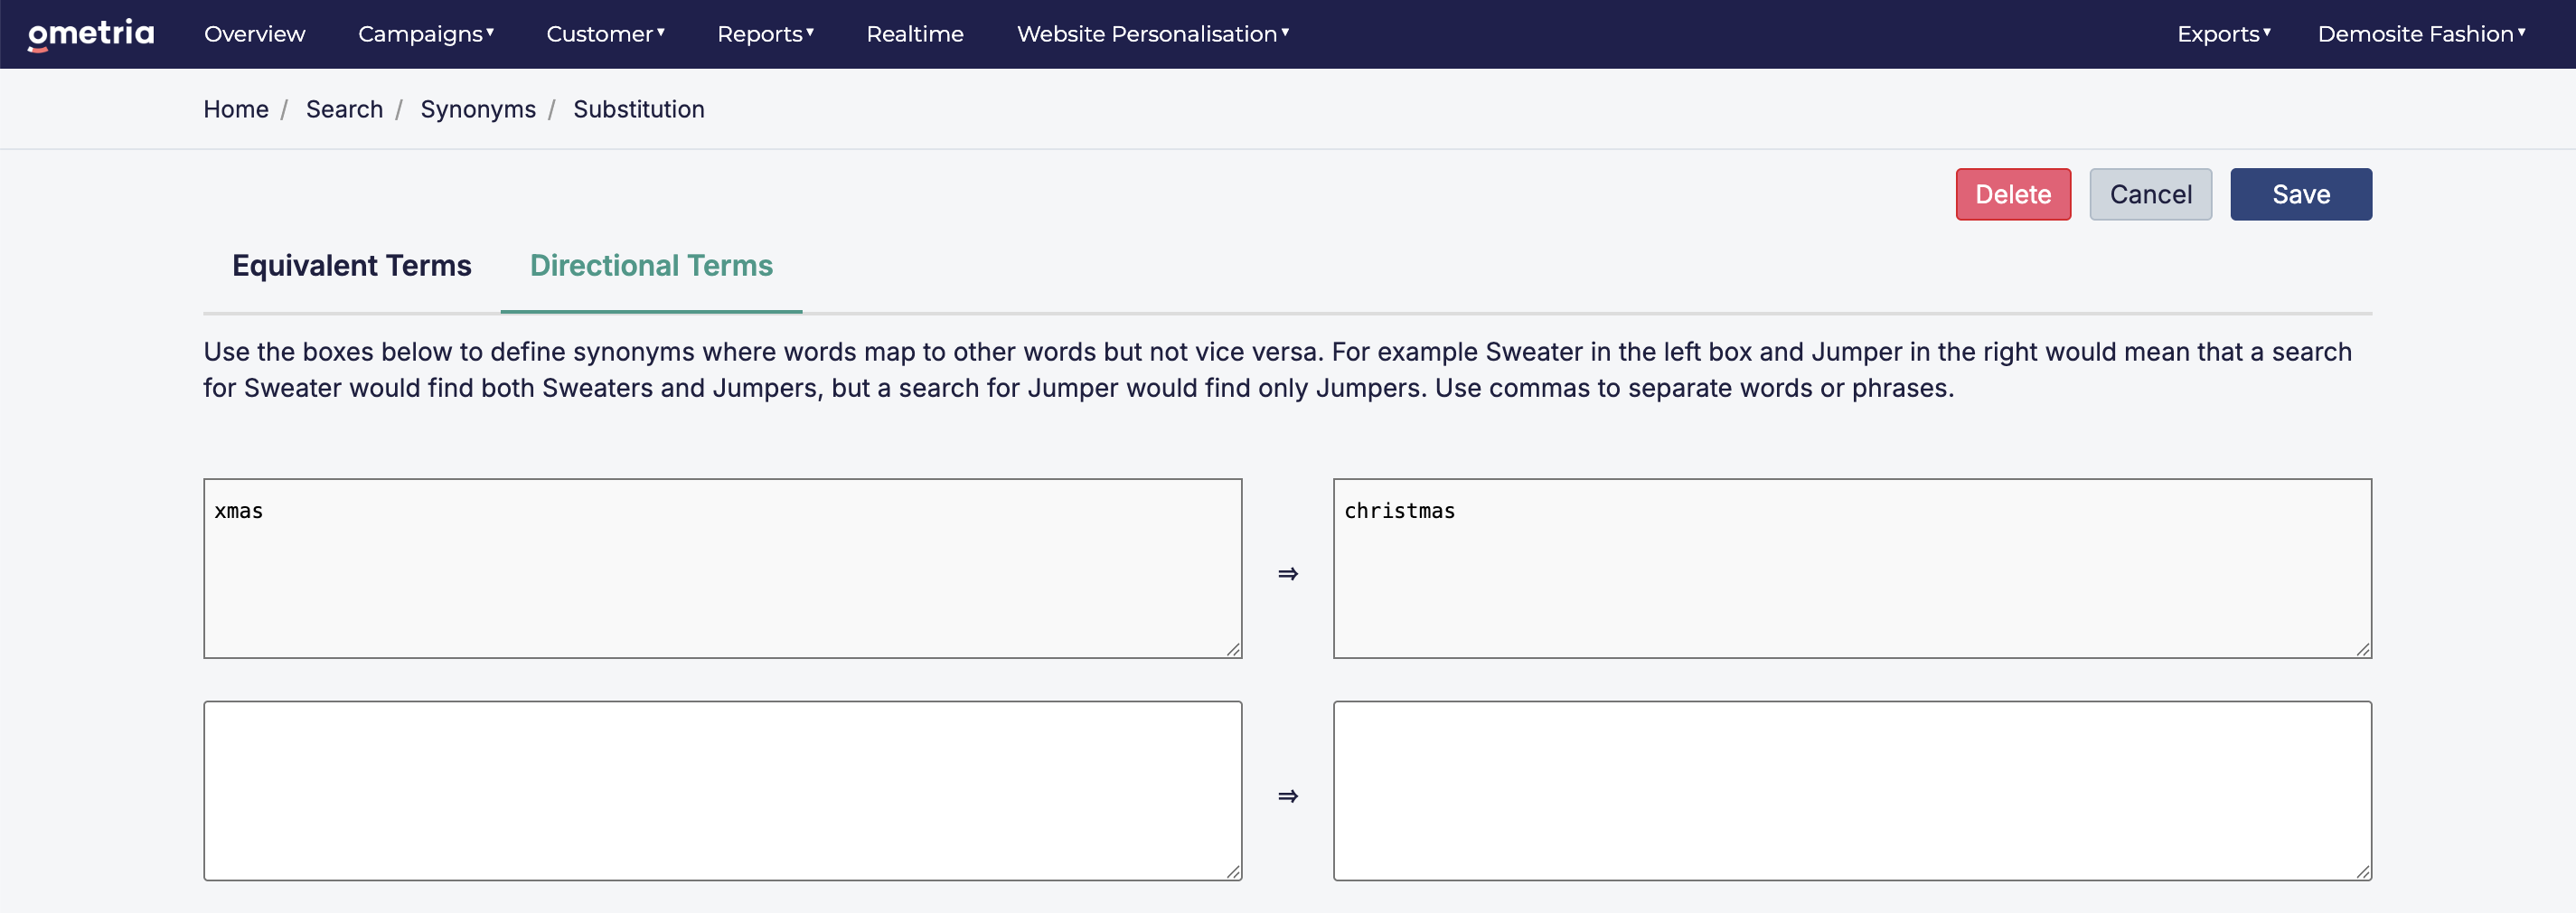Screen dimensions: 2576x913
Task: Click the Cancel button
Action: click(2150, 194)
